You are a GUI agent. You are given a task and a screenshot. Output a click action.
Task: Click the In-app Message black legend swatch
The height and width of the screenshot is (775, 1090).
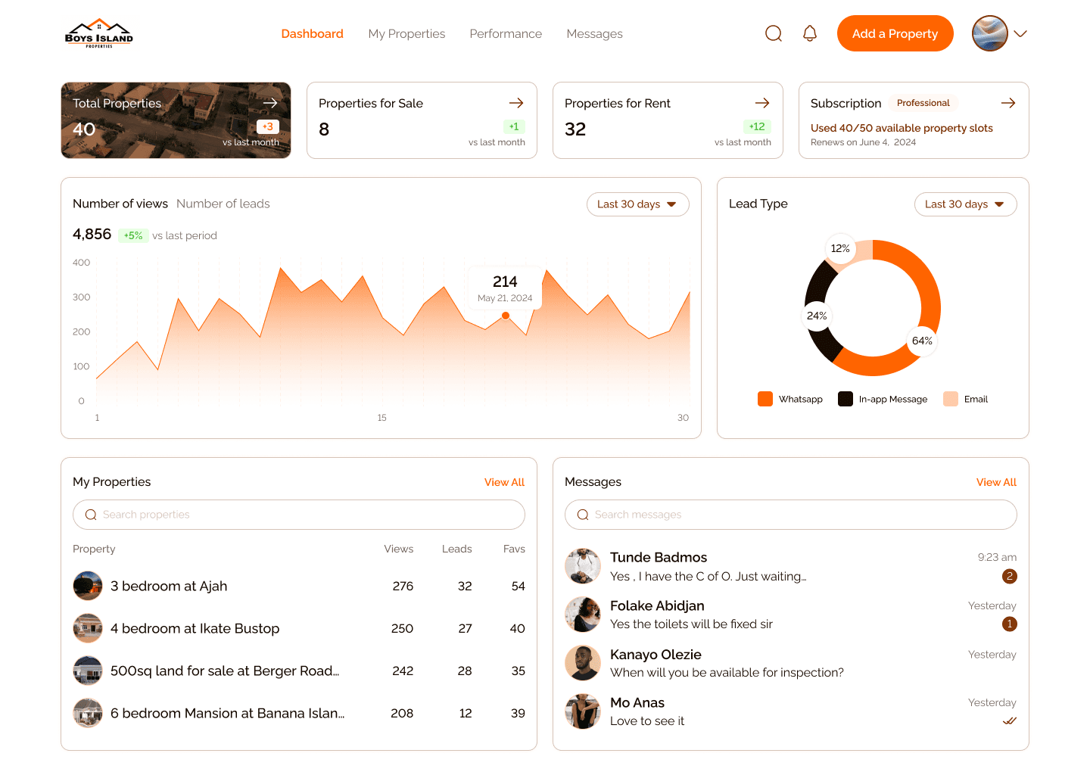[846, 399]
